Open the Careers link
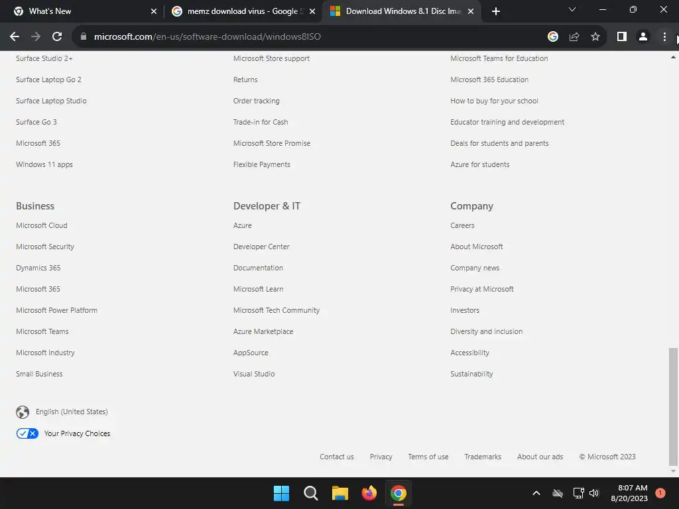The image size is (679, 509). click(x=462, y=225)
